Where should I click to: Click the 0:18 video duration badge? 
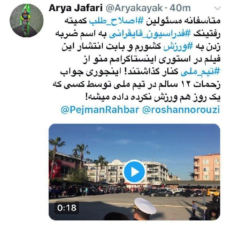click(x=67, y=208)
